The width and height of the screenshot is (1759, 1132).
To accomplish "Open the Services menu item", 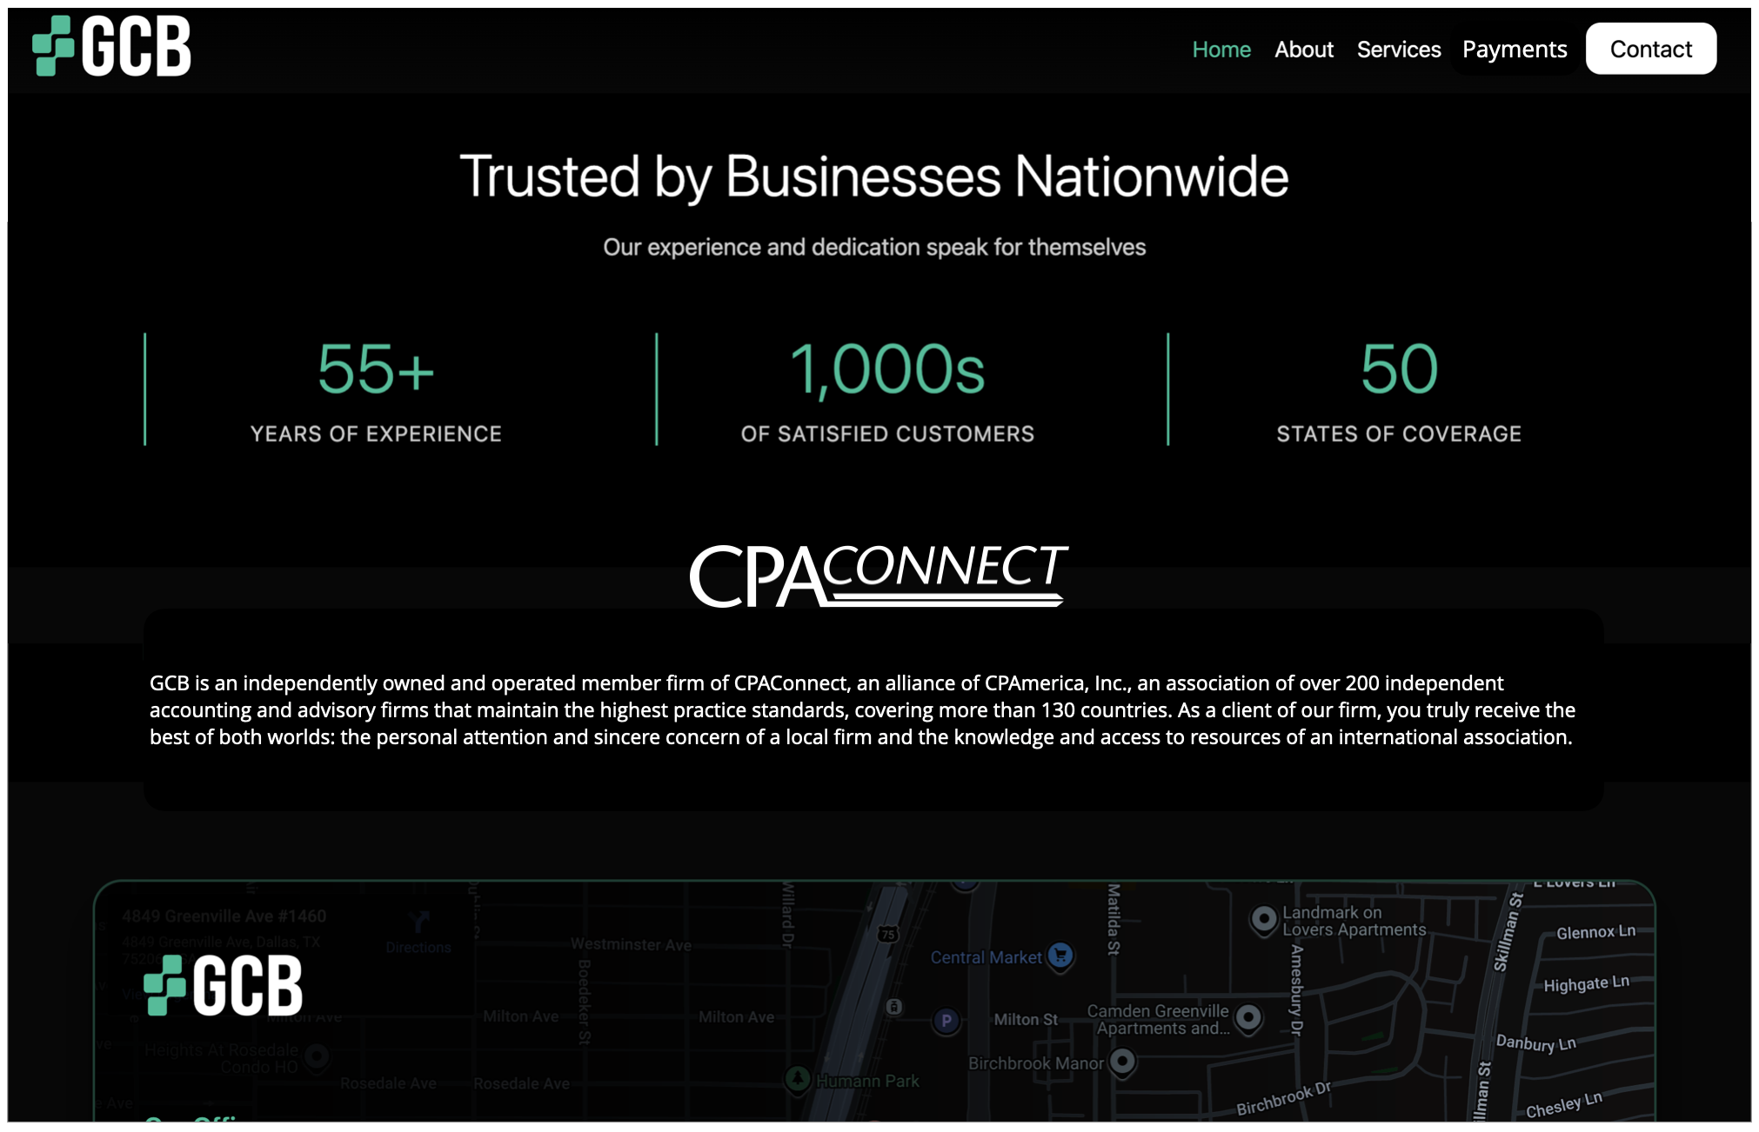I will pos(1398,50).
